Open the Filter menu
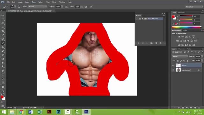Viewport: 204px width, 115px height. 47,2
